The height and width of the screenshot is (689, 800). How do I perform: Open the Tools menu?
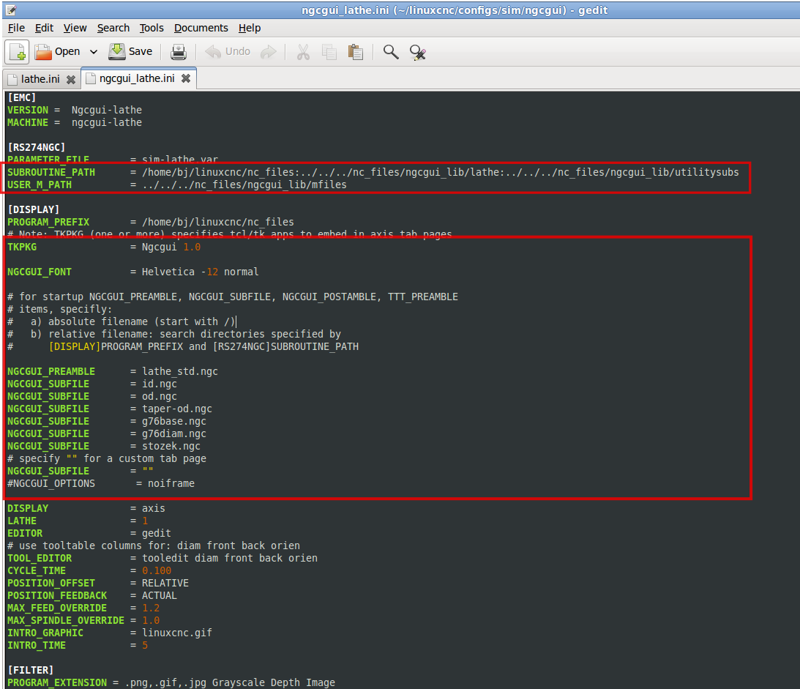tap(152, 28)
